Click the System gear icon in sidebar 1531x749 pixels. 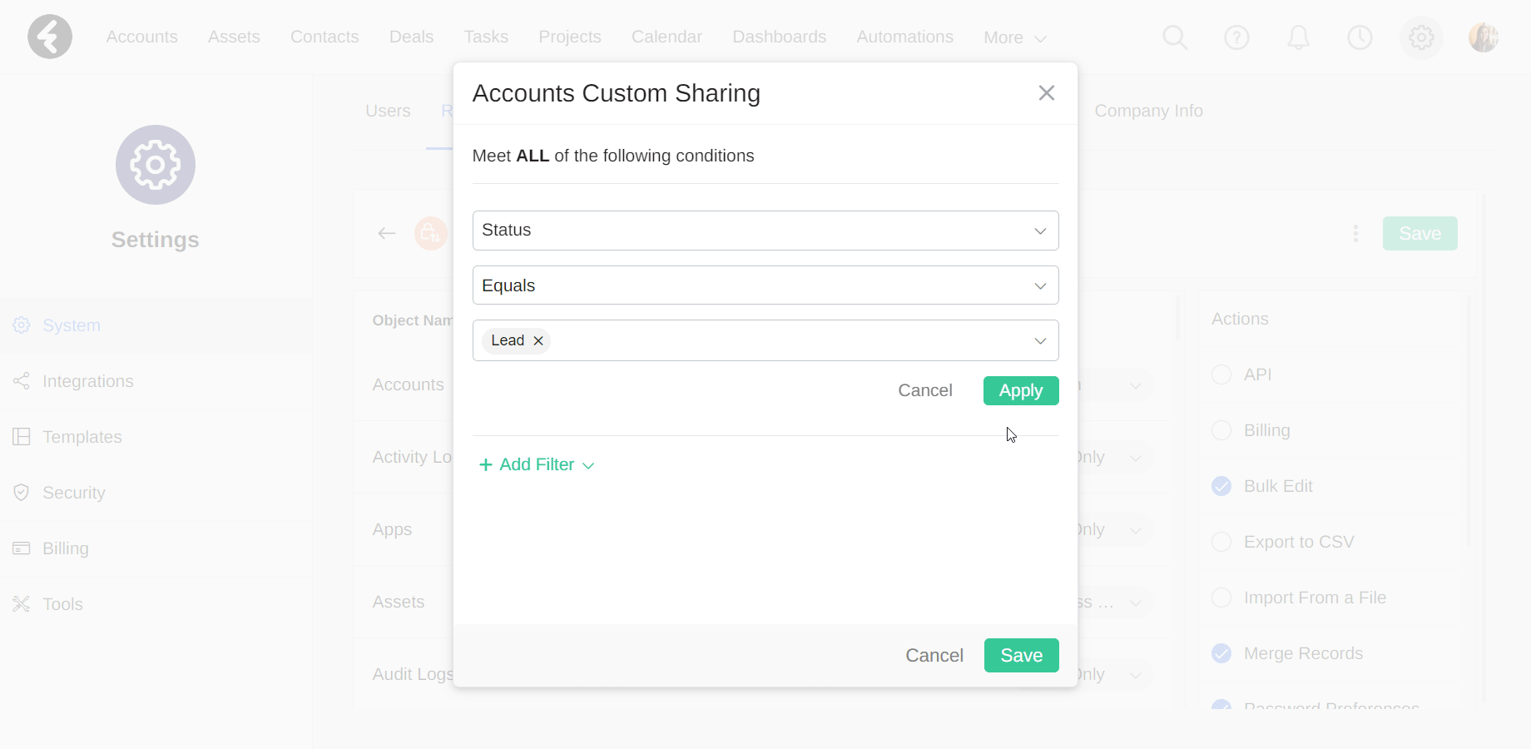click(22, 325)
